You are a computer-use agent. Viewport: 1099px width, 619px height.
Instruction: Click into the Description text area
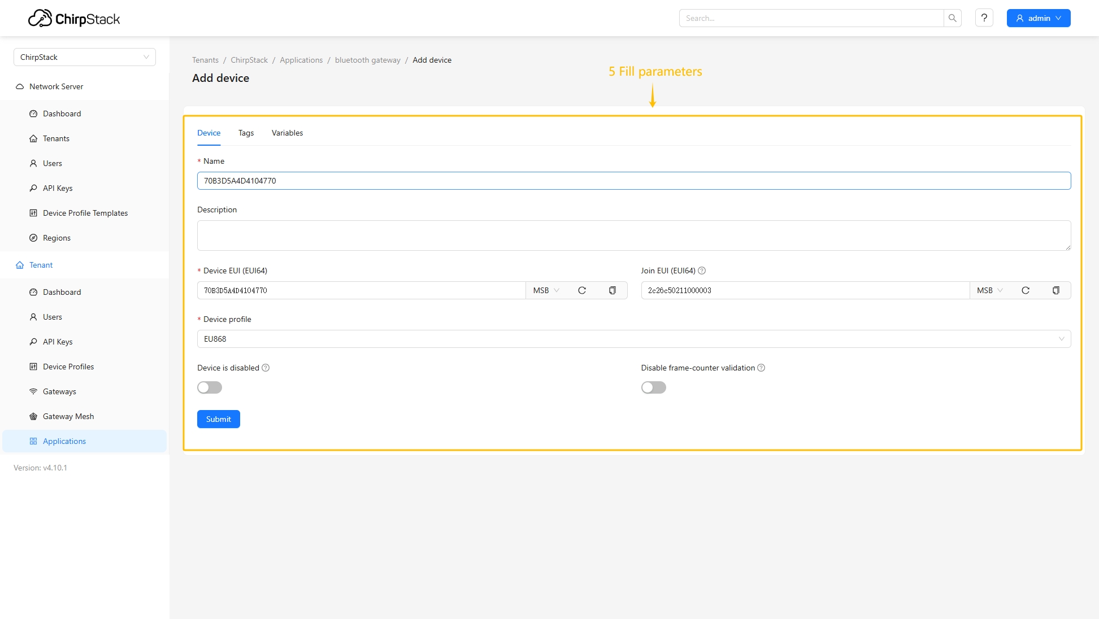pyautogui.click(x=633, y=235)
